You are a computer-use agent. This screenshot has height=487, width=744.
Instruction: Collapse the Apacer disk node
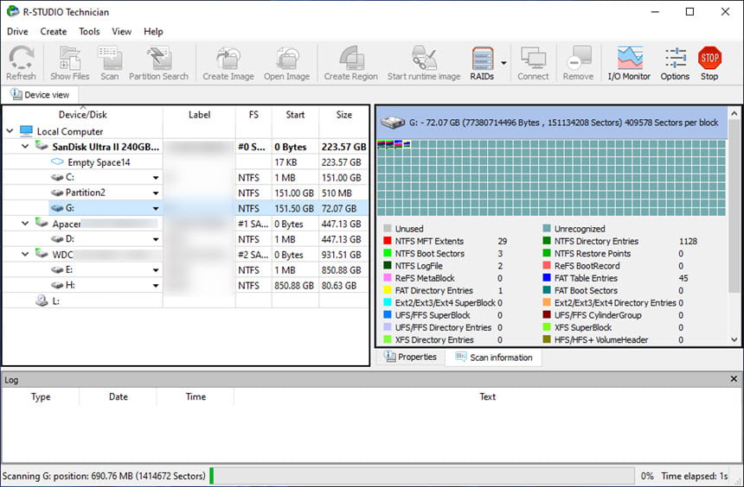pyautogui.click(x=25, y=223)
